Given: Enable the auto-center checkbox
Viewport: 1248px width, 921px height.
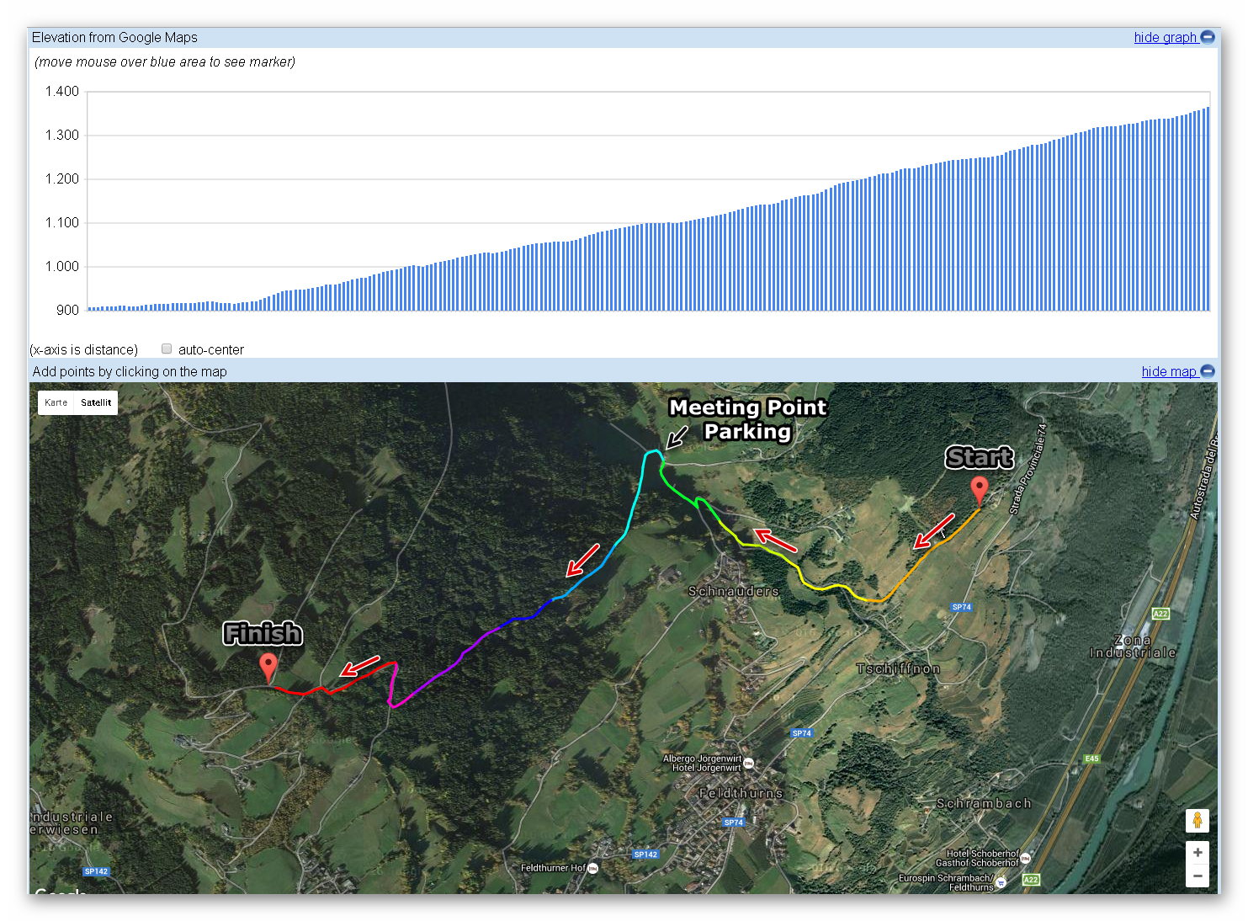Looking at the screenshot, I should (x=167, y=349).
